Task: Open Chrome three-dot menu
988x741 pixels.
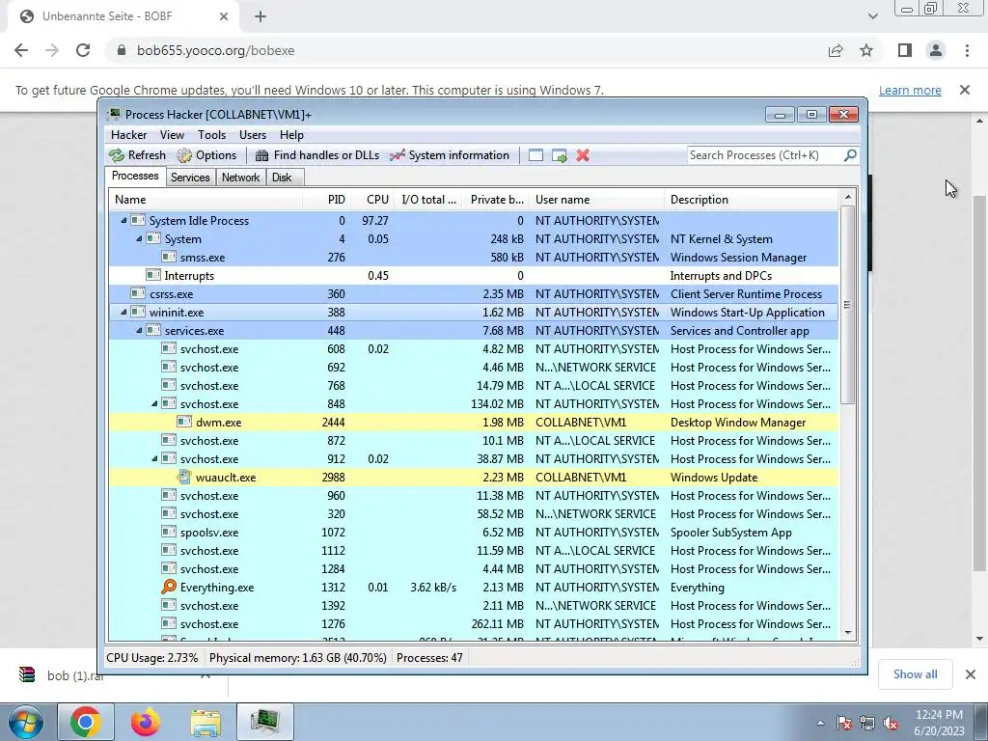Action: click(967, 50)
